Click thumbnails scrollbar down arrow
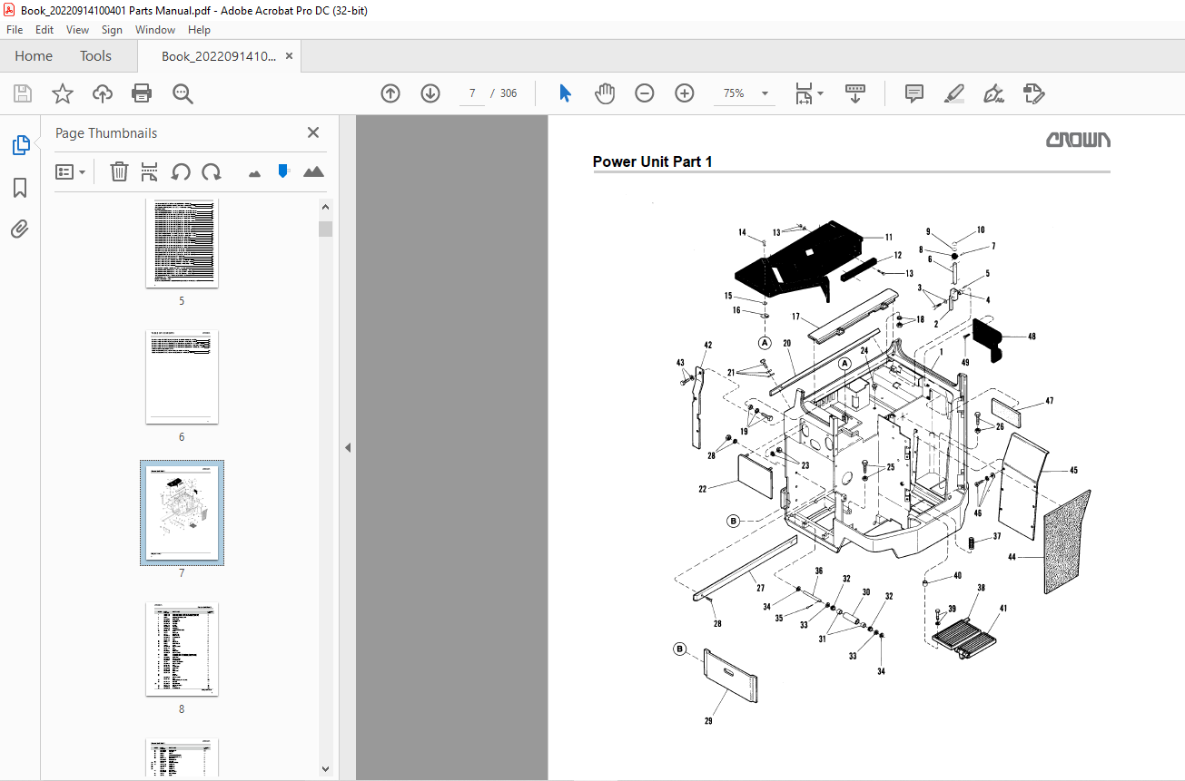Viewport: 1185px width, 781px height. coord(326,768)
